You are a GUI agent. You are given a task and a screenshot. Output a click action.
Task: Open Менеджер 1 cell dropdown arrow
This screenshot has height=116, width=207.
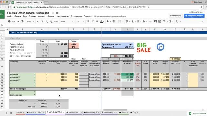(34, 74)
